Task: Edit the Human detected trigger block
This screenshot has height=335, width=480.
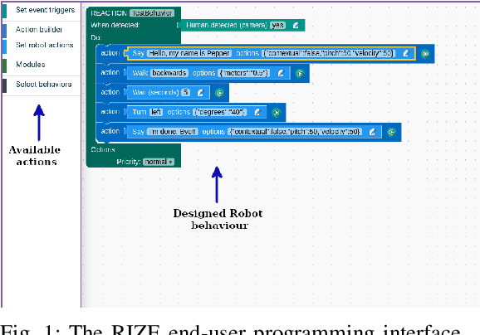Action: [x=296, y=25]
